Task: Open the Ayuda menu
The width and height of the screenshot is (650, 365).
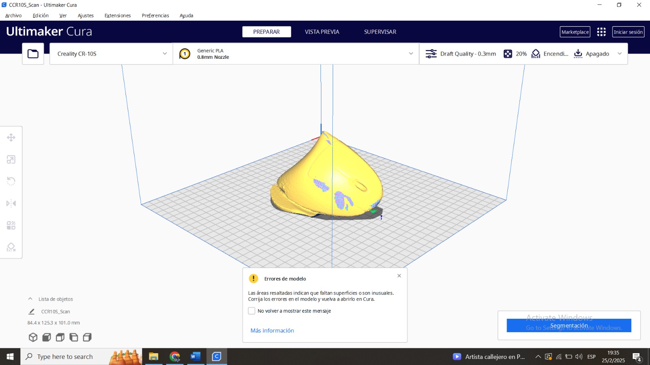Action: pos(186,15)
